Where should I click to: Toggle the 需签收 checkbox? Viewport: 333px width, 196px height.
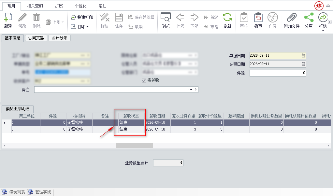click(144, 80)
